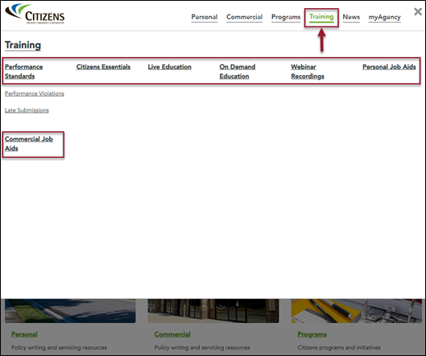Open the News menu
This screenshot has height=356, width=426.
351,17
